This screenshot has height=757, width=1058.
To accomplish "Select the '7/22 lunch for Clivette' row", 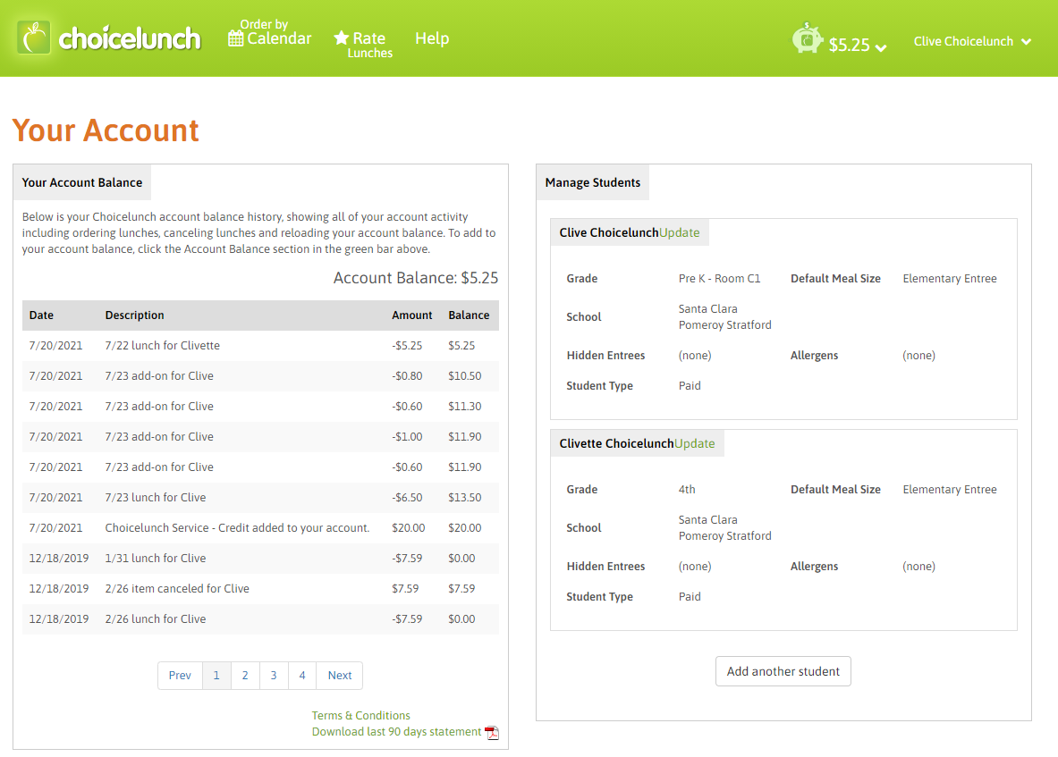I will [x=260, y=345].
